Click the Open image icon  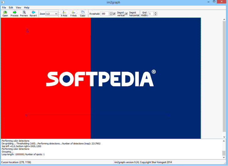(5, 13)
